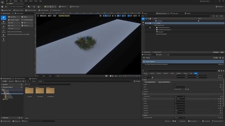Select the Arrow shape tool
The width and height of the screenshot is (225, 126).
tap(14, 26)
